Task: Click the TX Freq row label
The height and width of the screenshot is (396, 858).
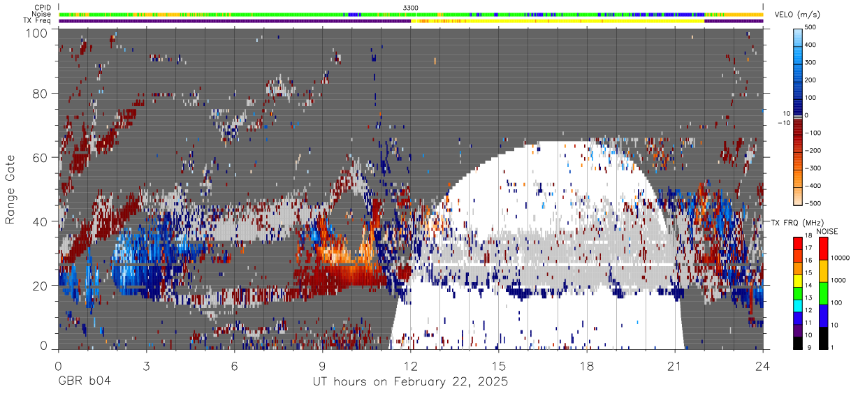Action: point(38,21)
